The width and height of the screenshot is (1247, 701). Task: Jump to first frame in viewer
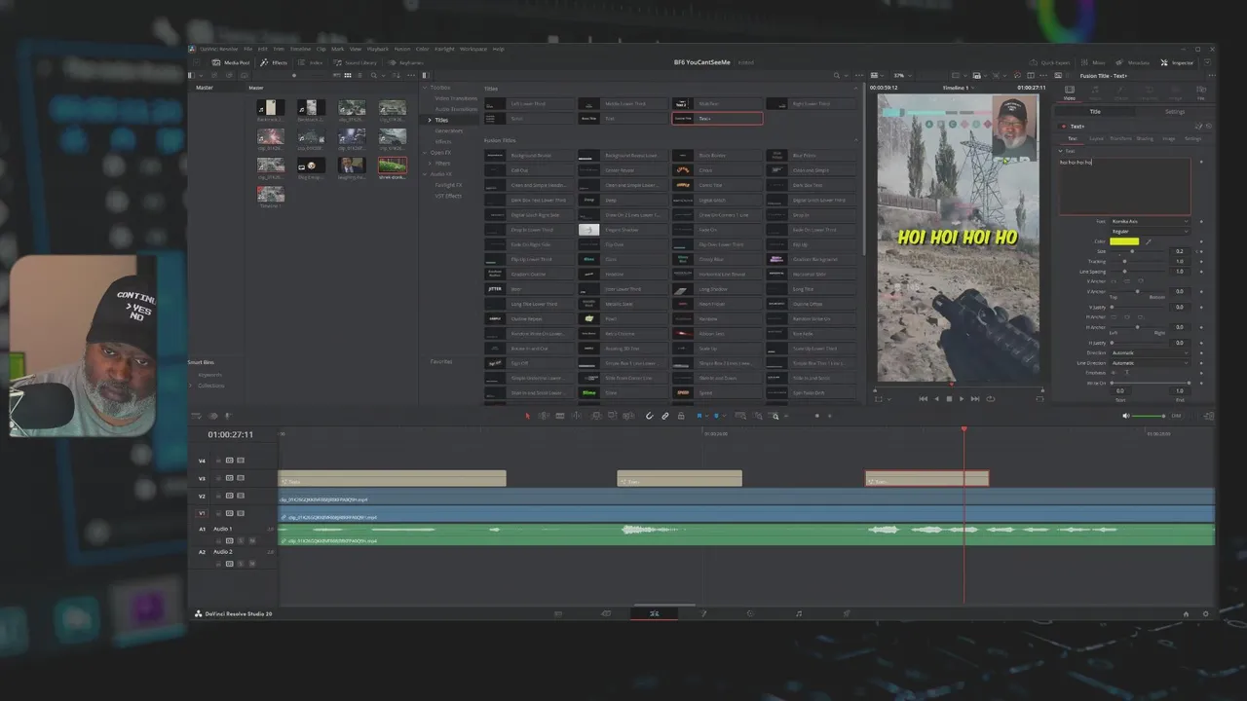point(924,398)
